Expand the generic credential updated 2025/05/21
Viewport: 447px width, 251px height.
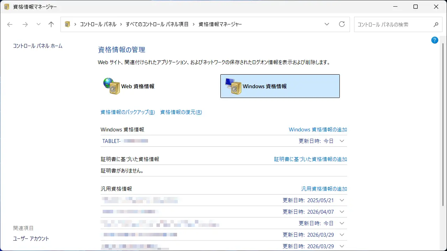point(342,200)
